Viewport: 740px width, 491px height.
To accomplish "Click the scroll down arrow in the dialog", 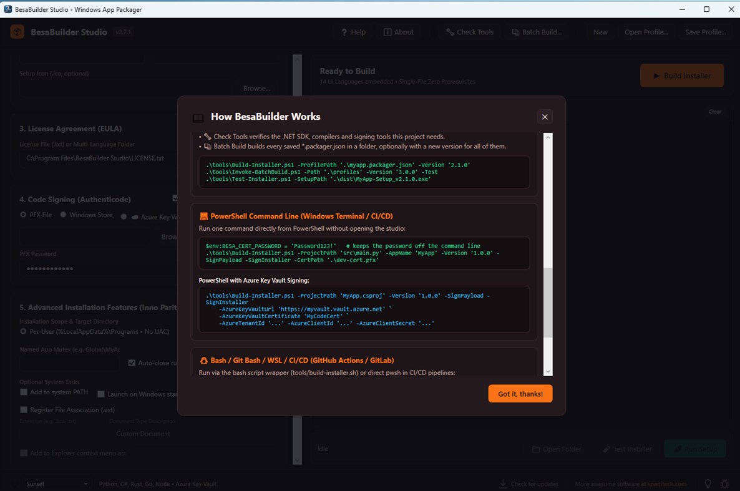I will [548, 372].
